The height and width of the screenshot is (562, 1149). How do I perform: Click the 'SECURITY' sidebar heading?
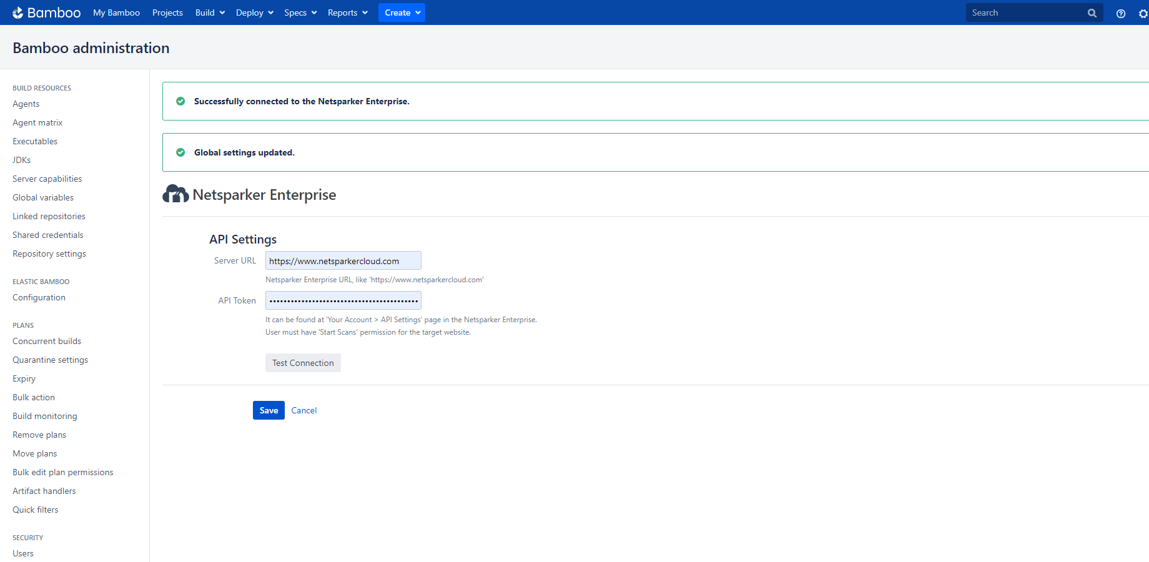click(28, 538)
